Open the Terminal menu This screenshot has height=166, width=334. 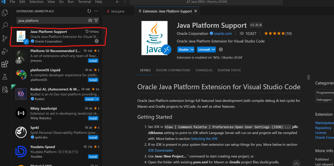[x=85, y=2]
